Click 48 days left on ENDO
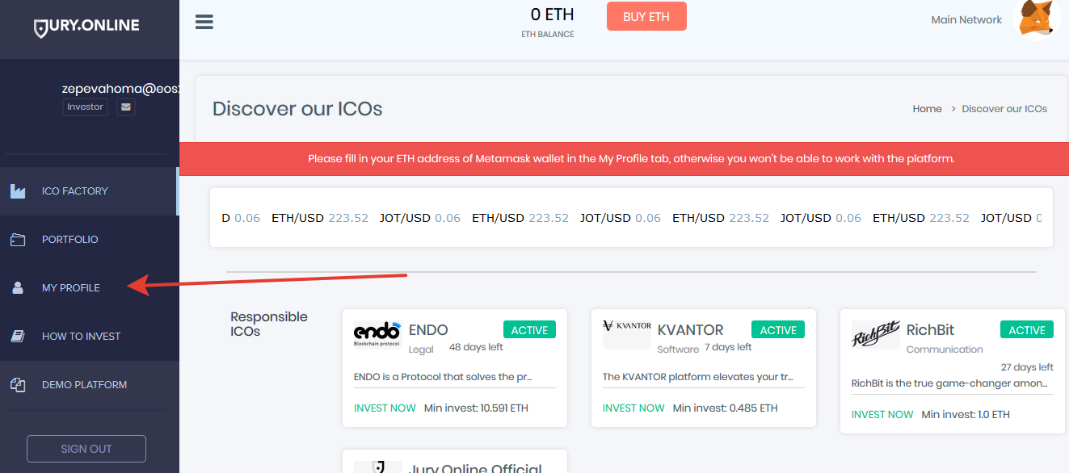 pyautogui.click(x=476, y=348)
